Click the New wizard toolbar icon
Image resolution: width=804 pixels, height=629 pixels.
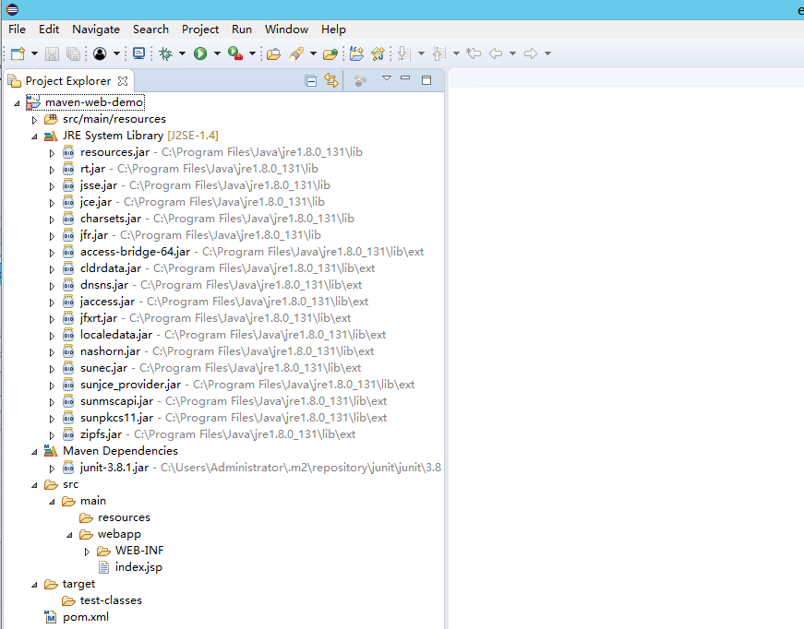click(x=18, y=53)
